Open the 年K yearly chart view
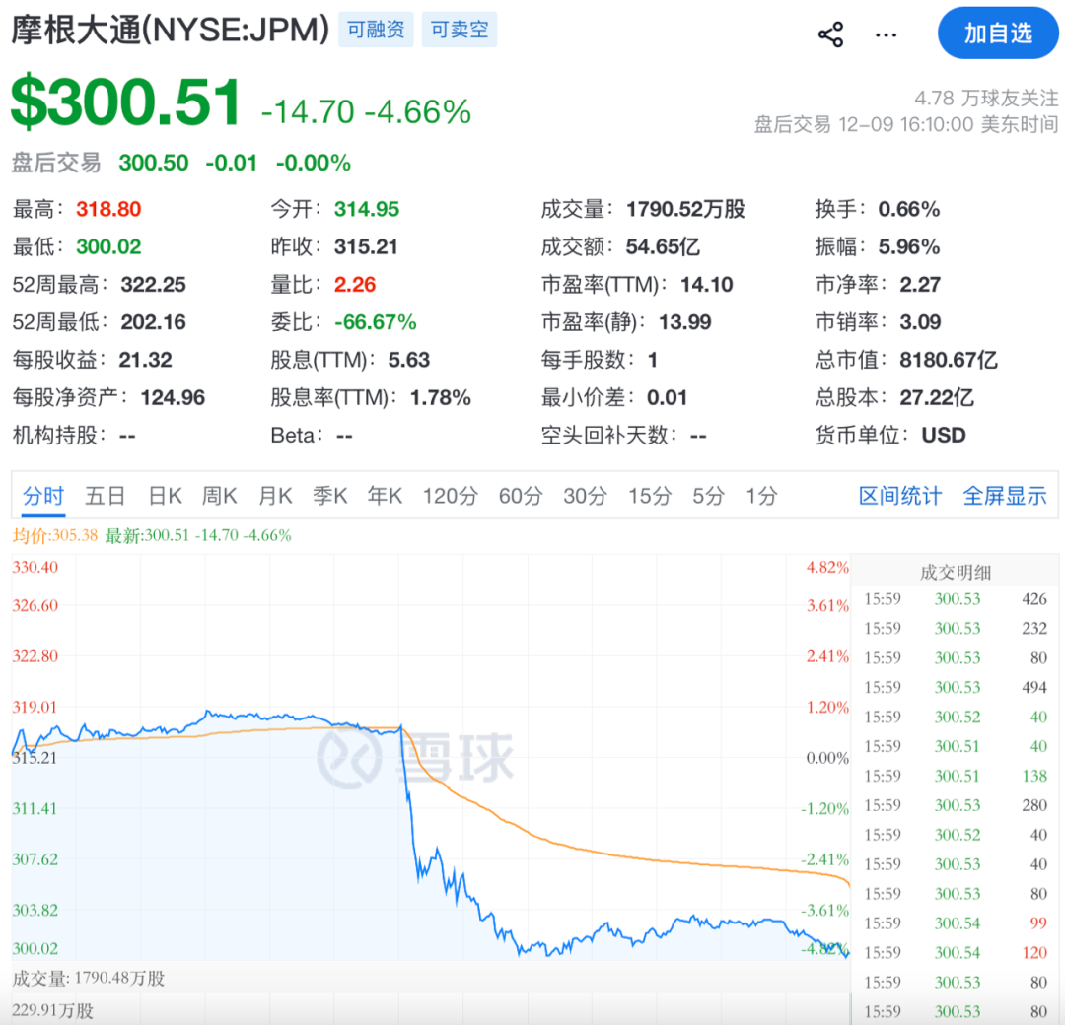The height and width of the screenshot is (1025, 1065). 385,496
